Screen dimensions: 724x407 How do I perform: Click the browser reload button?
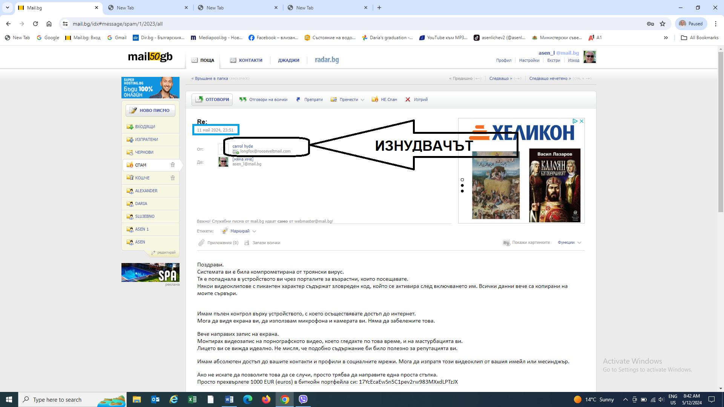(x=35, y=24)
